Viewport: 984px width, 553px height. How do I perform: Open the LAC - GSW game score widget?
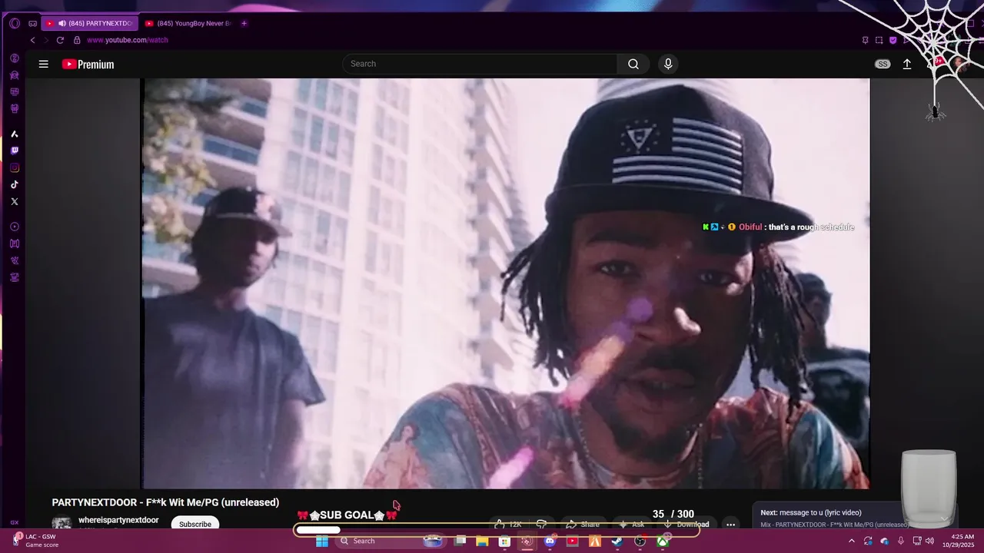coord(35,541)
